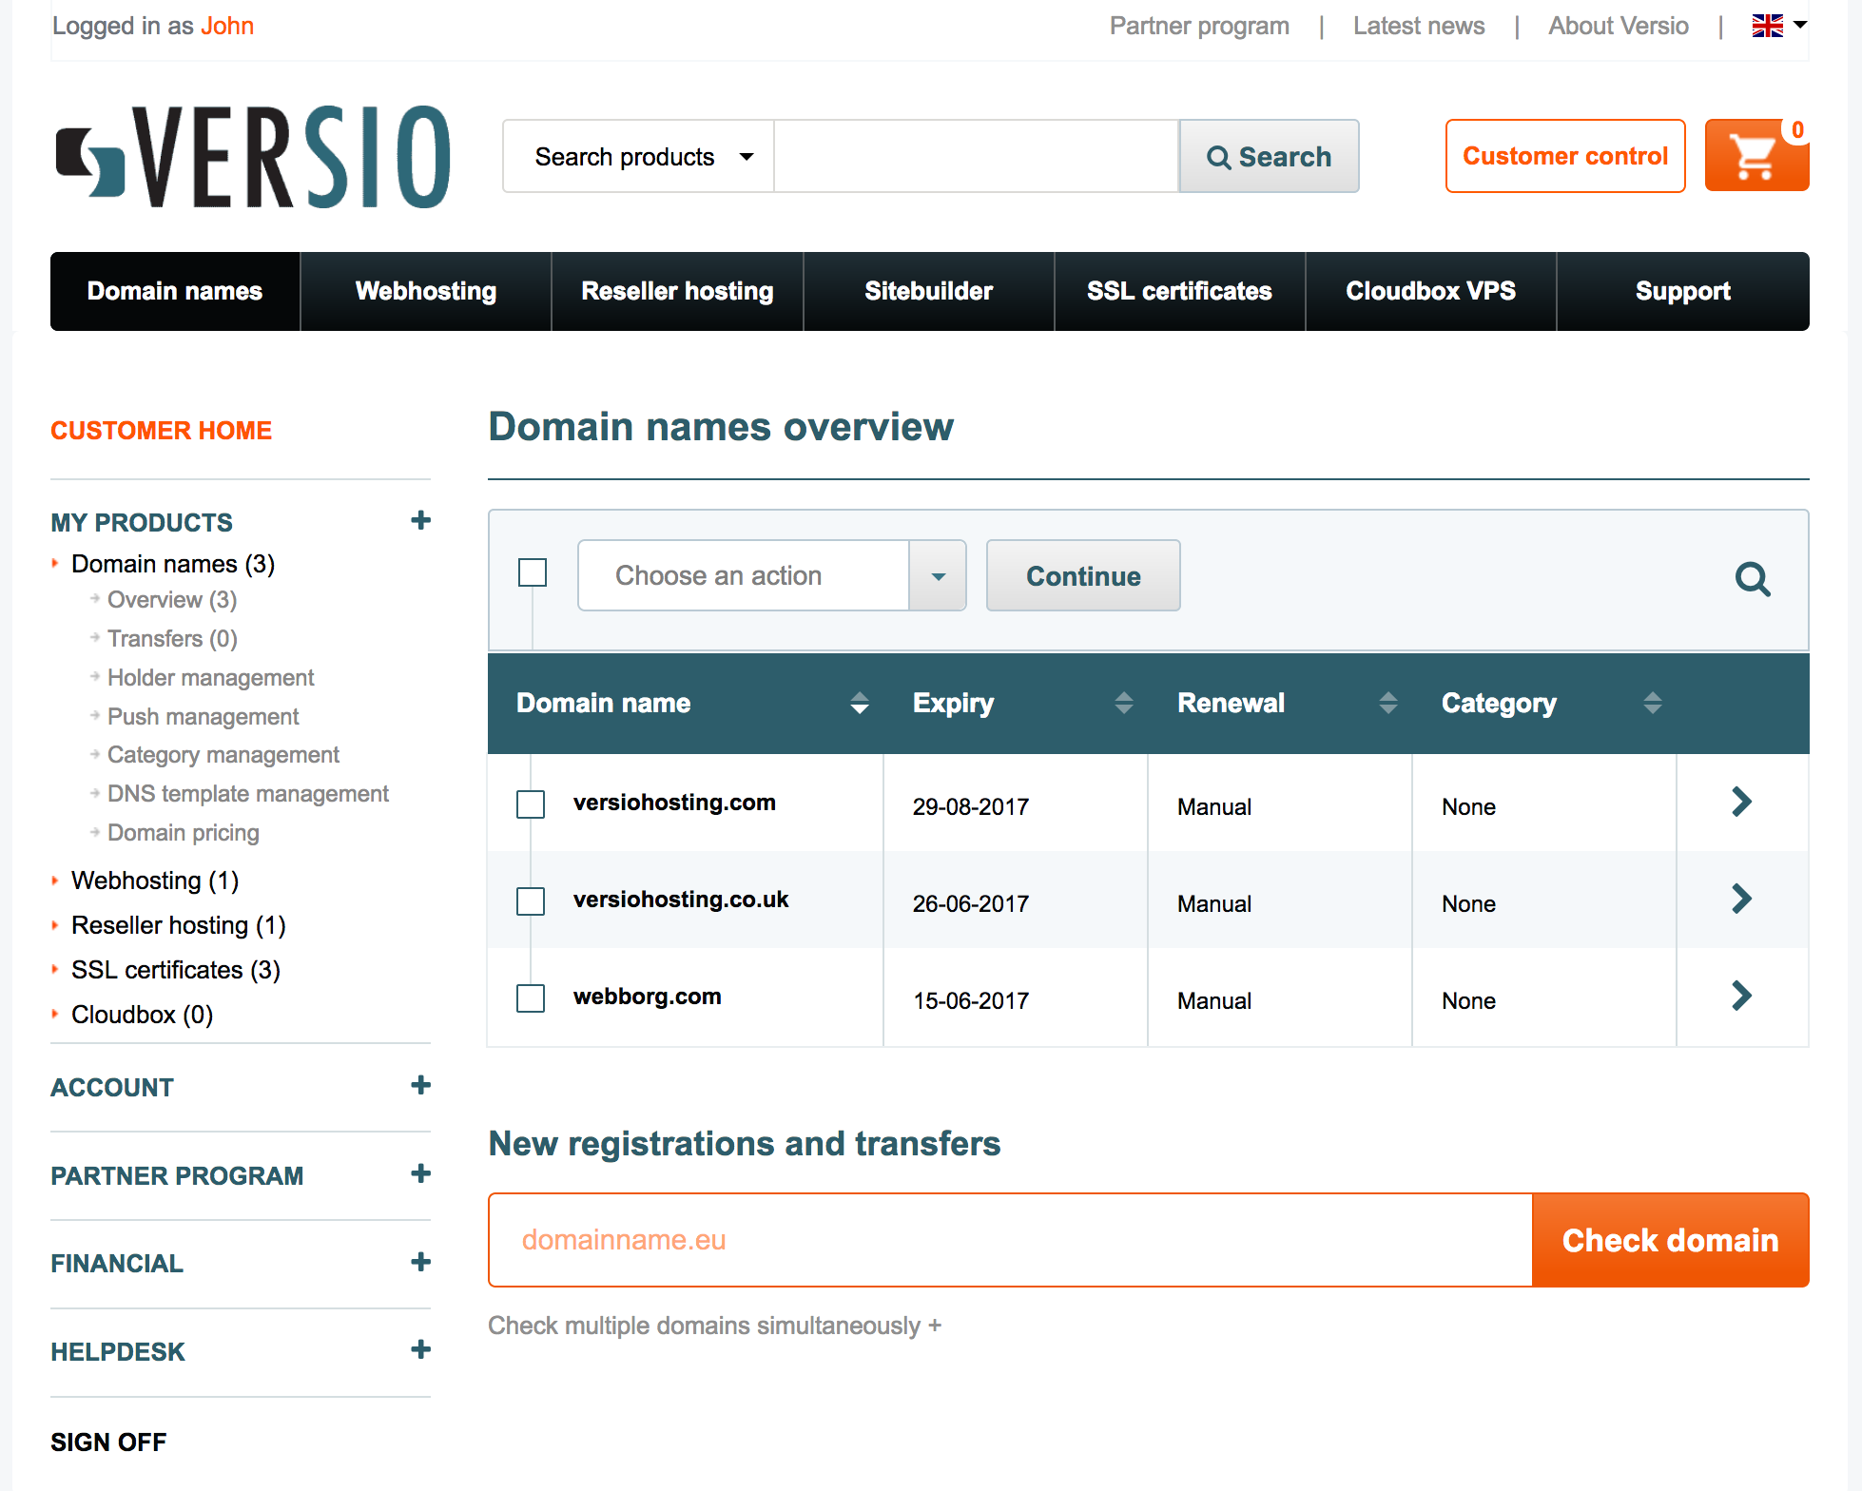Check the versiohosting.com row checkbox
This screenshot has width=1862, height=1491.
coord(531,804)
